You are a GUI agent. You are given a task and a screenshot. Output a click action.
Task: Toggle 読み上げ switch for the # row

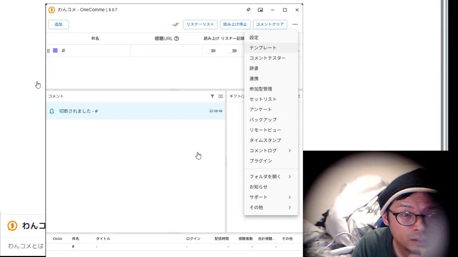(211, 51)
